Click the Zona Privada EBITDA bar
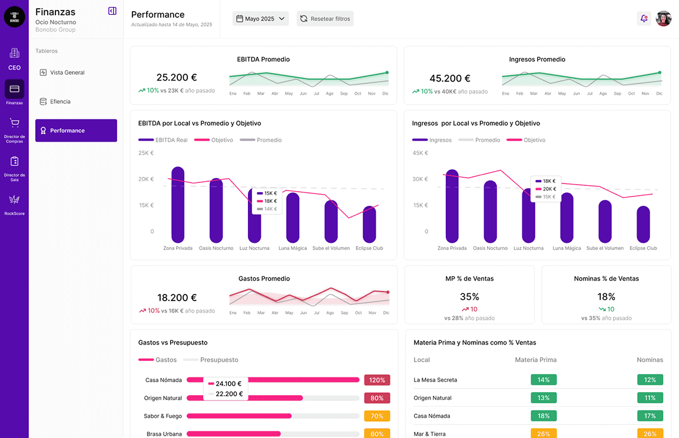Viewport: 679px width, 438px height. point(178,206)
